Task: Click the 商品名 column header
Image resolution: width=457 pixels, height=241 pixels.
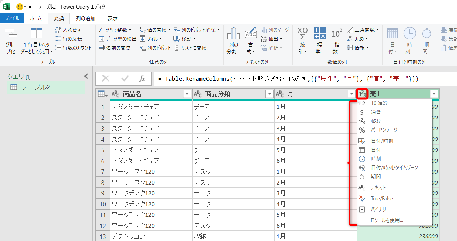Action: tap(151, 94)
